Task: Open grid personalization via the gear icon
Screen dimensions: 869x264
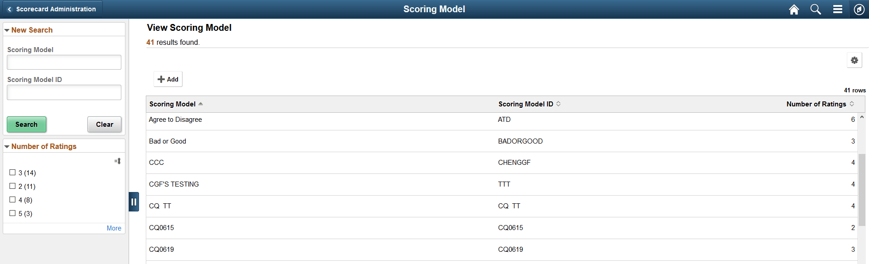Action: (x=854, y=59)
